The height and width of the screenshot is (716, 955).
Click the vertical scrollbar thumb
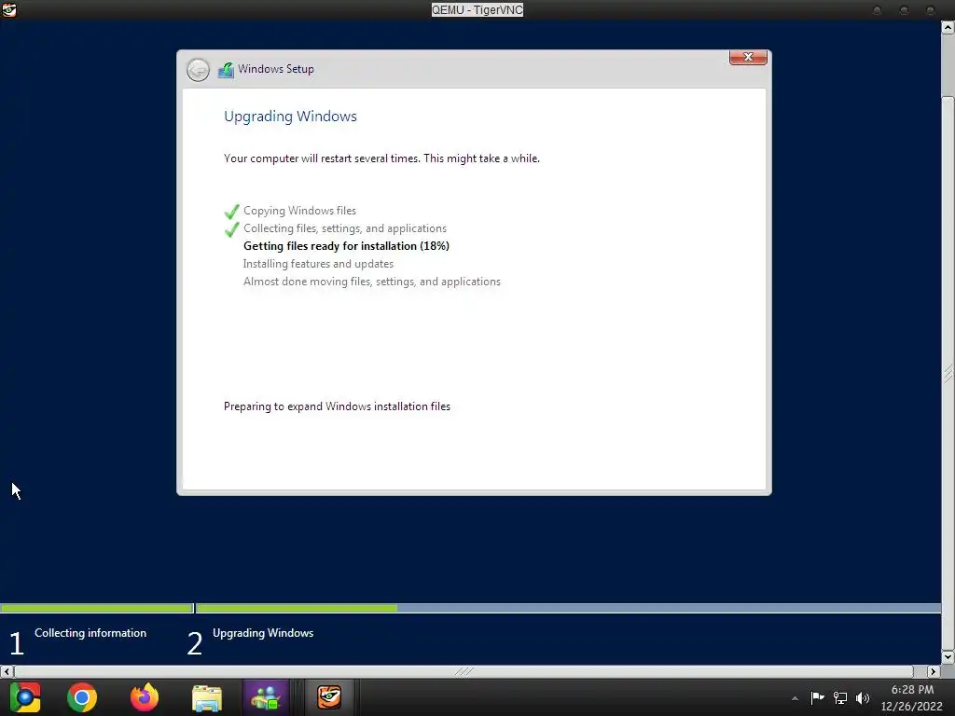tap(948, 373)
